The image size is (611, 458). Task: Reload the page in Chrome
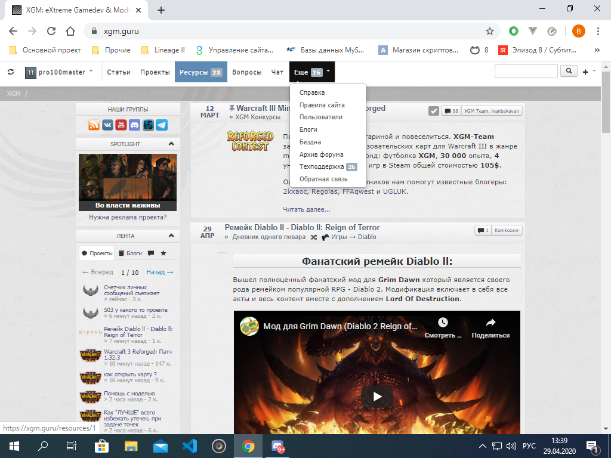coord(51,31)
